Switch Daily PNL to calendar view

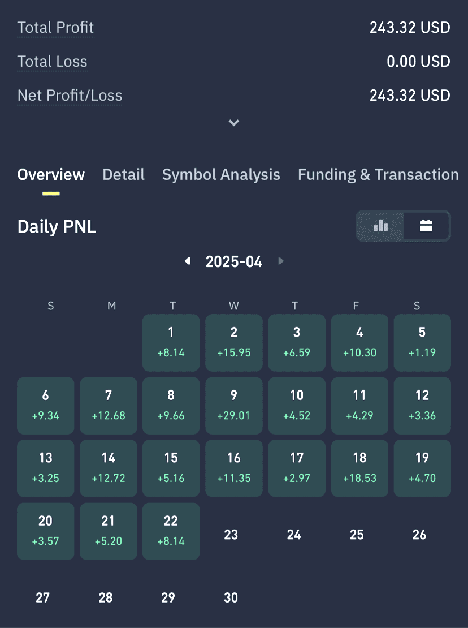(x=426, y=226)
